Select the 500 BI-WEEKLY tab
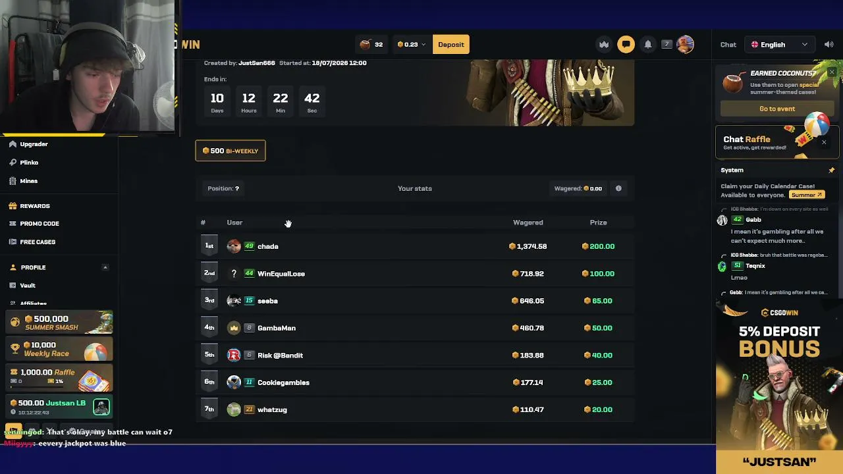 [x=231, y=151]
